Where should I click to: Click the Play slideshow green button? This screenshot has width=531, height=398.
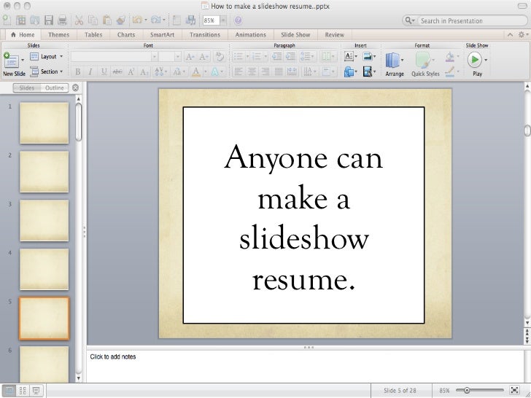click(x=474, y=60)
